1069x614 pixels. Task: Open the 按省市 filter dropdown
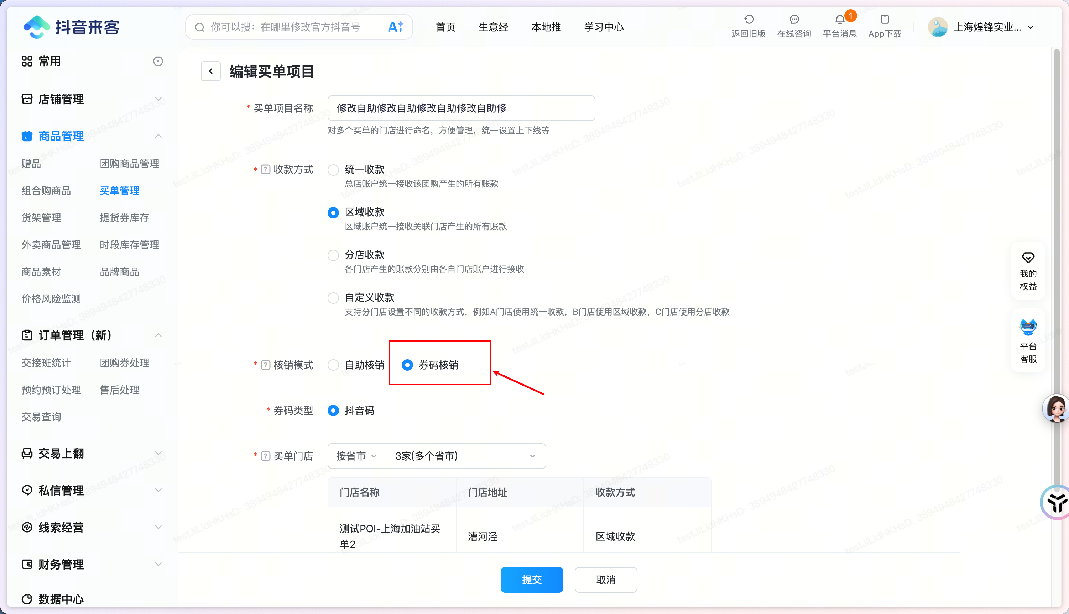[x=356, y=456]
